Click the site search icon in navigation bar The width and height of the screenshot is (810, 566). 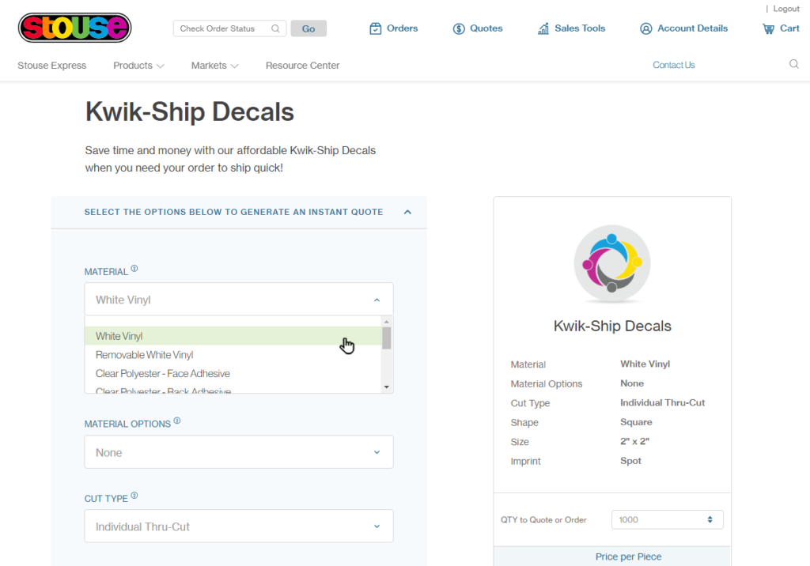(793, 65)
